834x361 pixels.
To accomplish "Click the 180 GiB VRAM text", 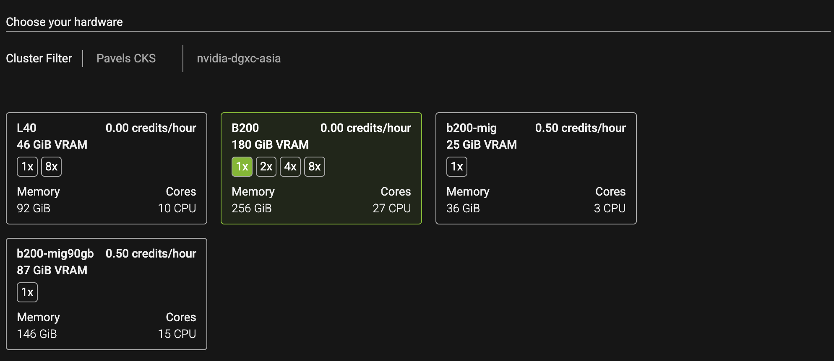I will point(270,144).
